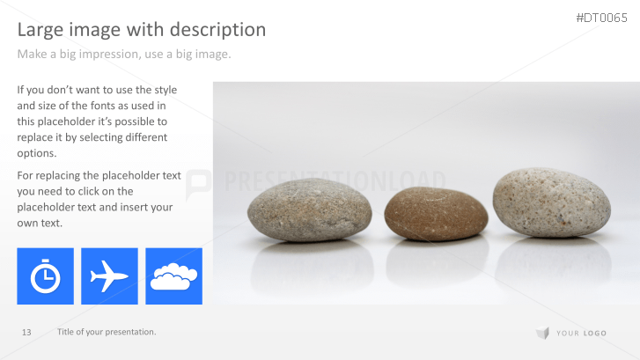Select the YOUR LOGO text
The height and width of the screenshot is (360, 640).
tap(581, 333)
